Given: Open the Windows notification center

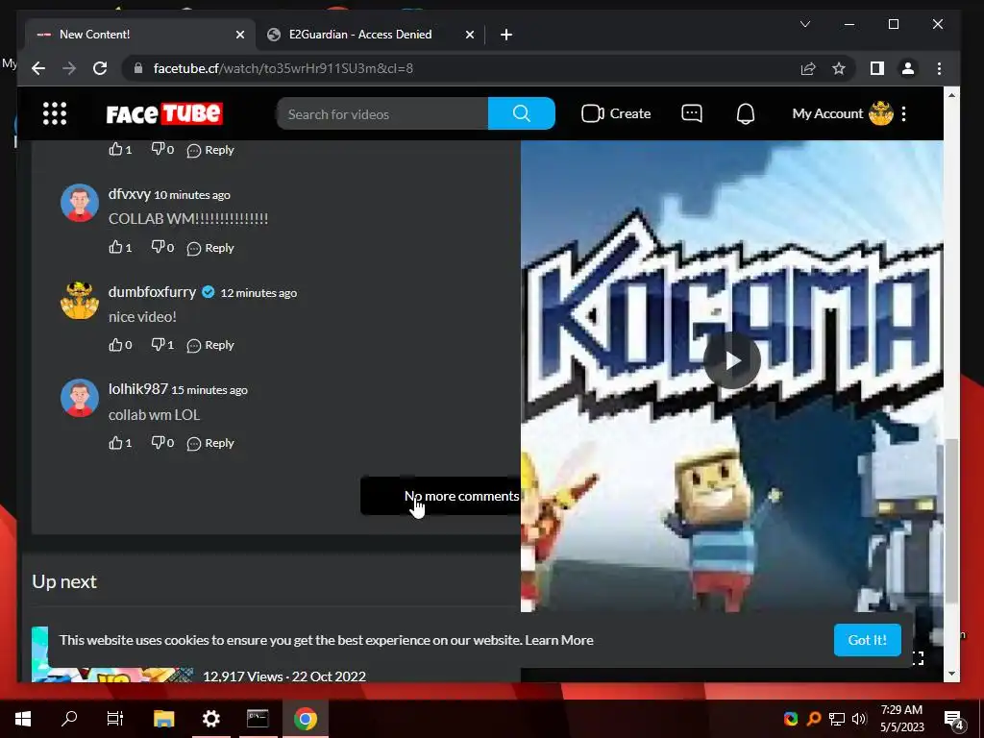Looking at the screenshot, I should 954,719.
